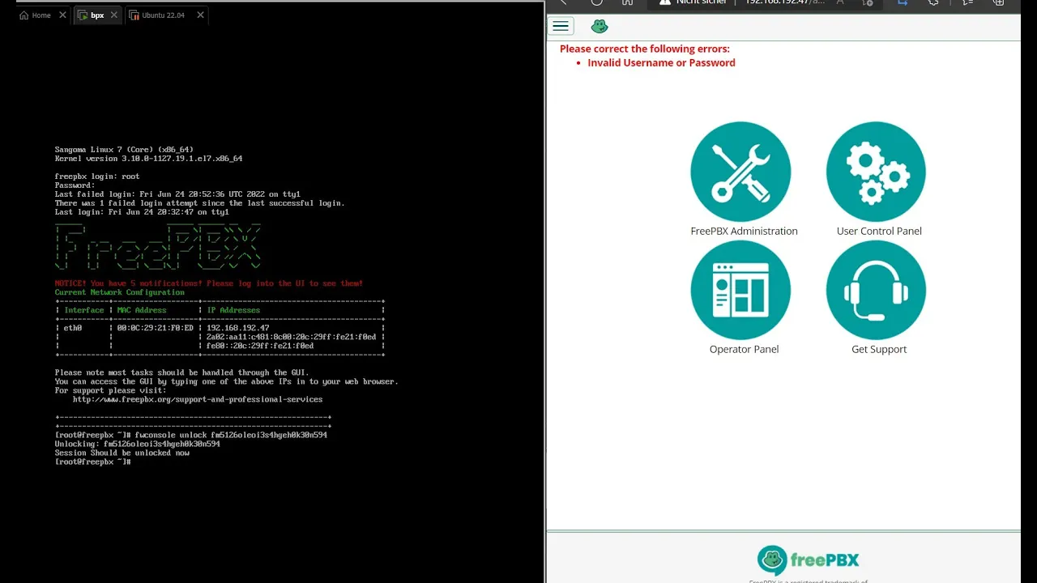Click 'Invalid Username or Password' error message
This screenshot has height=583, width=1037.
pos(661,62)
